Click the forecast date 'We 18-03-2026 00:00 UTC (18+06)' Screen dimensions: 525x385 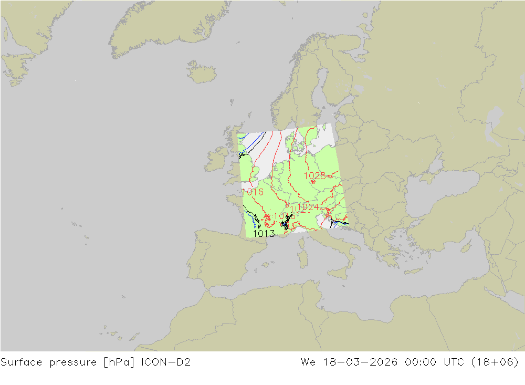pyautogui.click(x=410, y=362)
